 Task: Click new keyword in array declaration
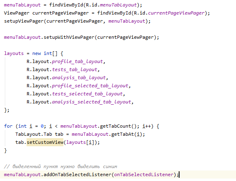pos(36,53)
